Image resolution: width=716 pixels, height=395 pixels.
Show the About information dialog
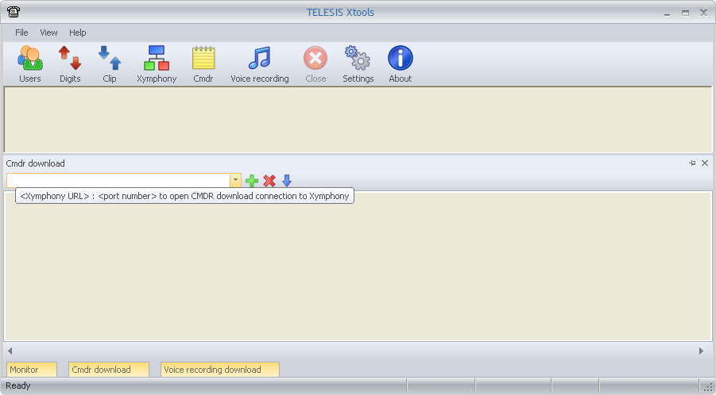400,63
